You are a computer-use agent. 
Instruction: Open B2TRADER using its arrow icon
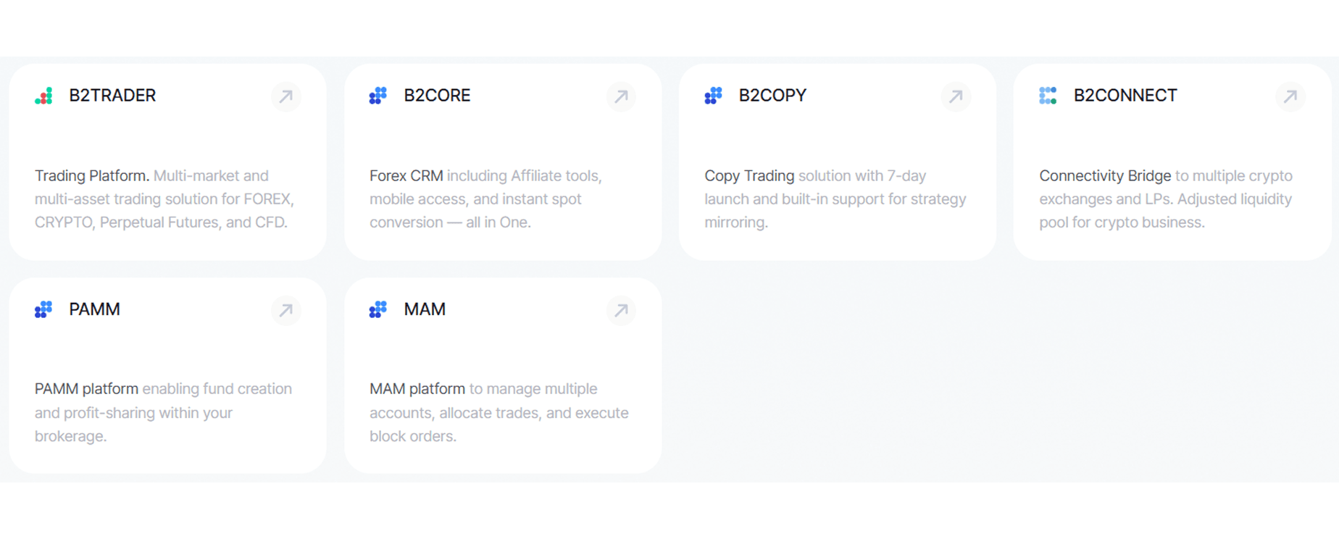tap(285, 96)
